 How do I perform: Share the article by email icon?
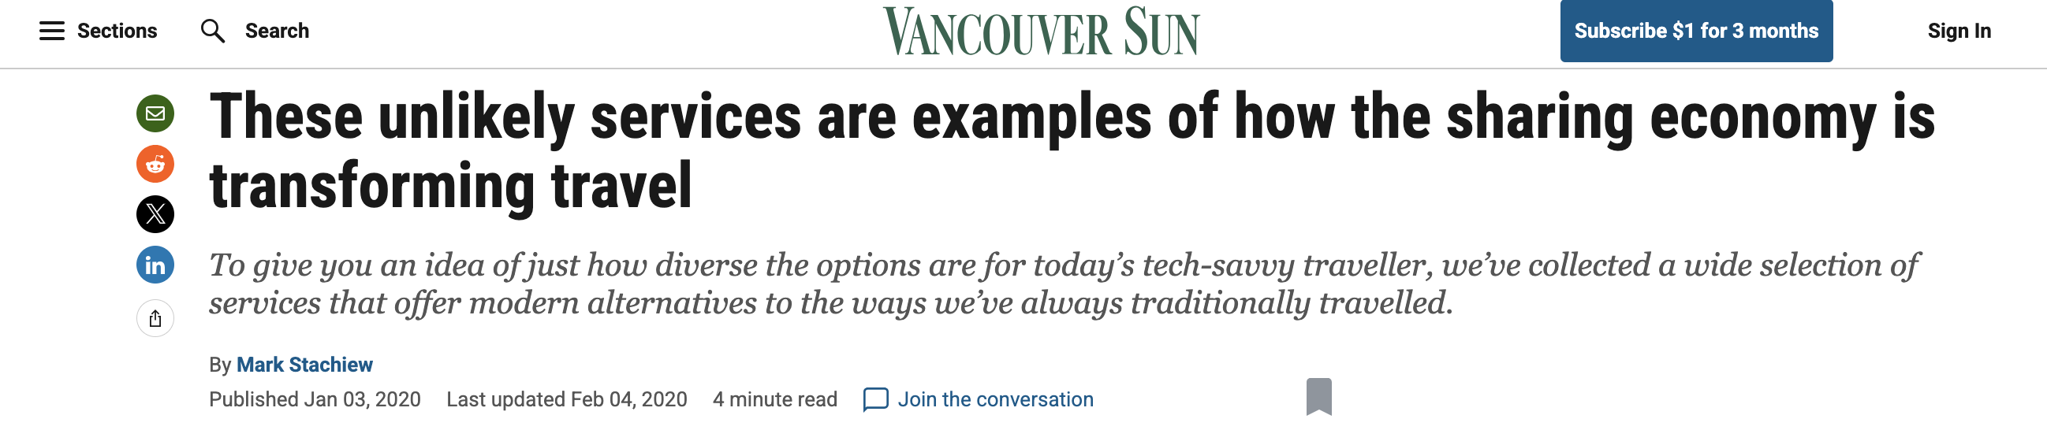click(156, 113)
